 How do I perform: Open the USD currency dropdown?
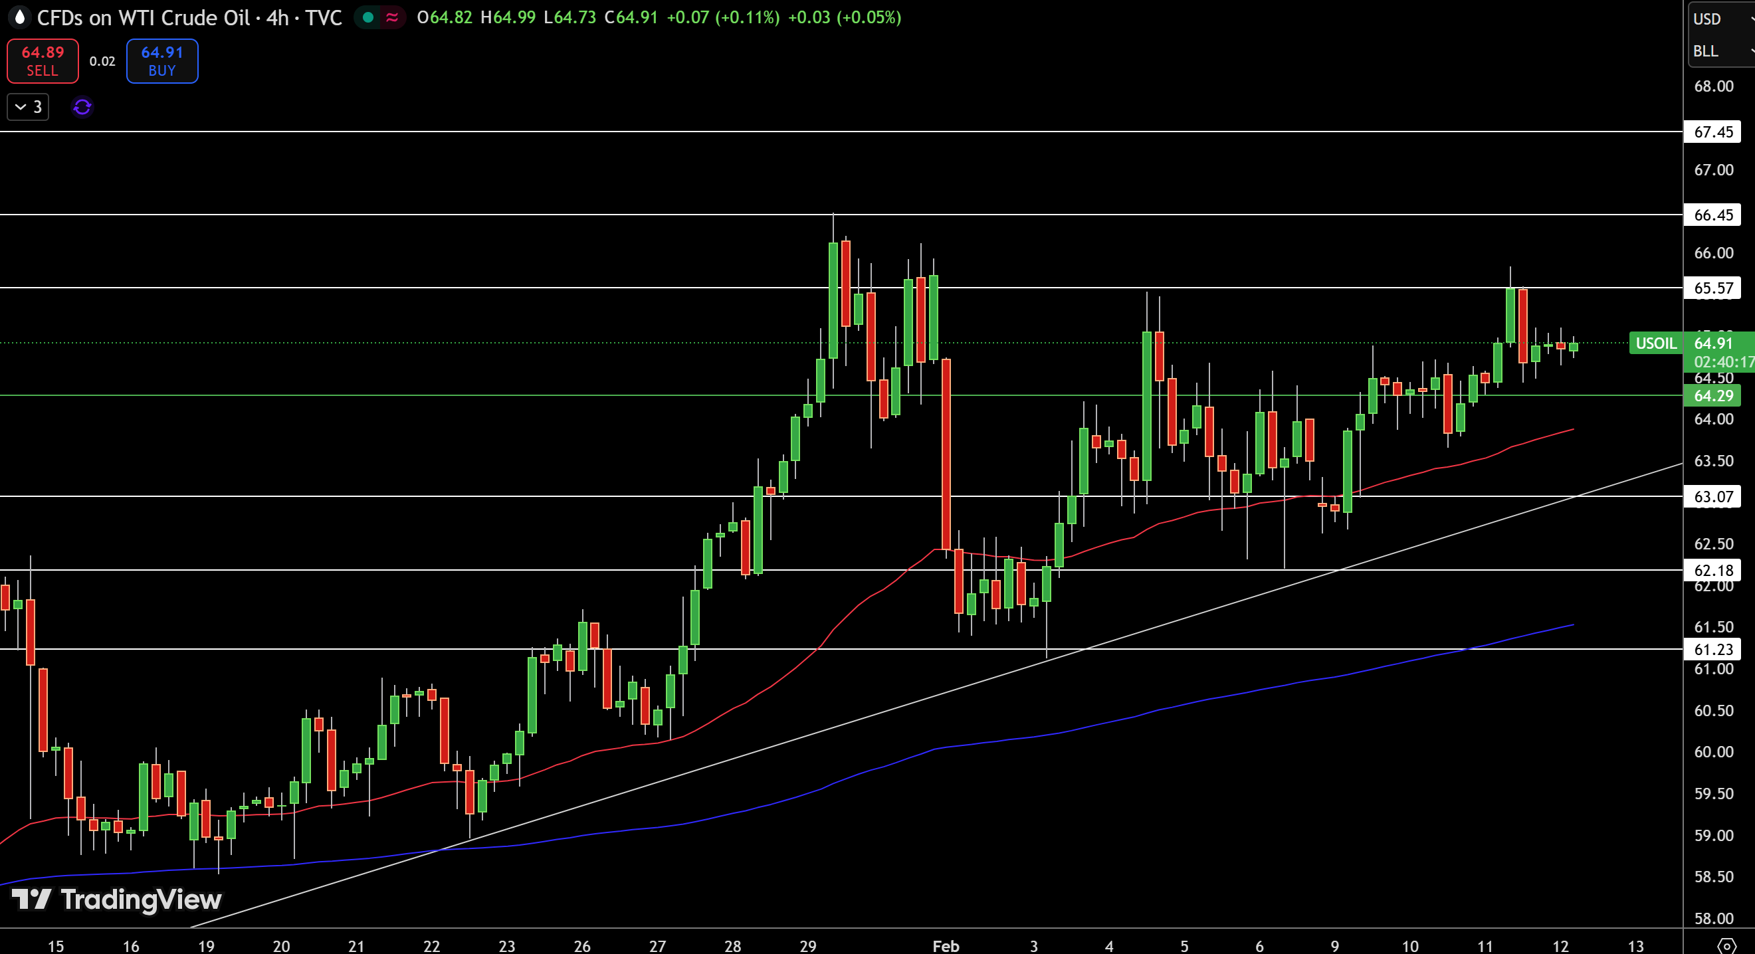tap(1723, 19)
